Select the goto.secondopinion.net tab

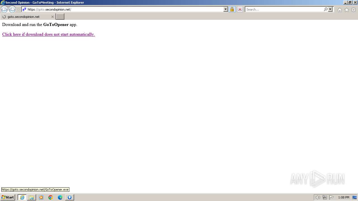coord(27,17)
